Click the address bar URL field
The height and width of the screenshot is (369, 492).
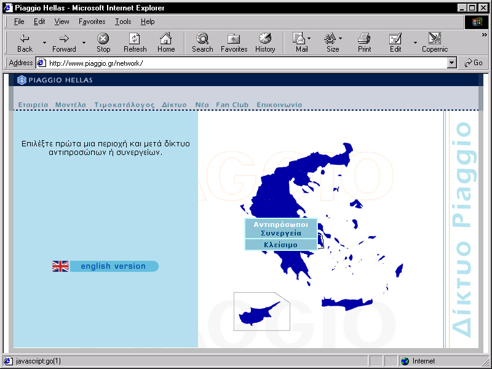click(247, 63)
